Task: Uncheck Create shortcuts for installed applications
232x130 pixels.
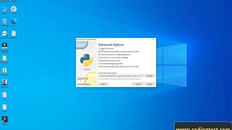Action: 99,55
